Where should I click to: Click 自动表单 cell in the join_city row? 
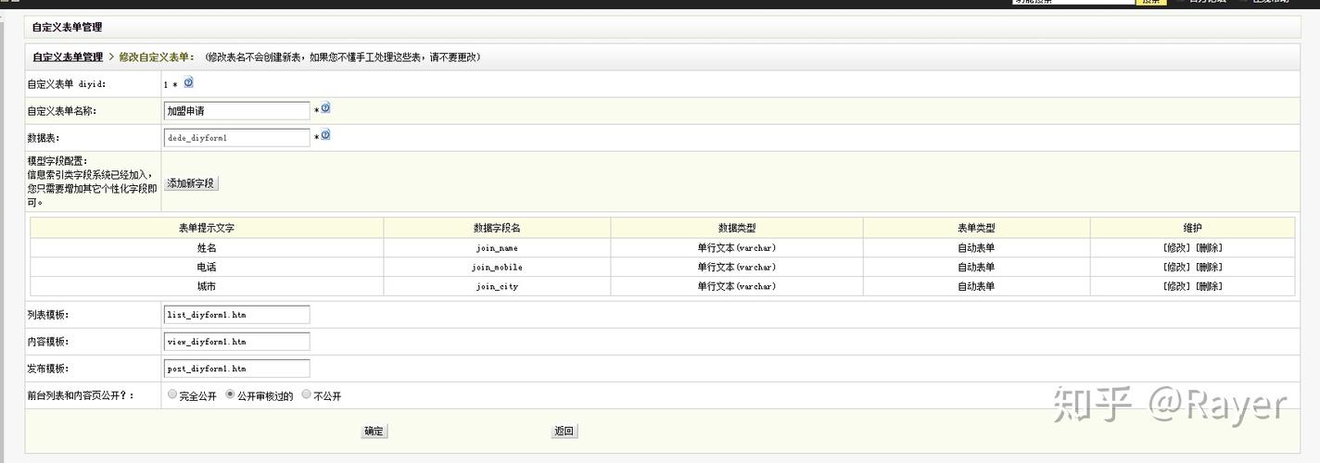976,287
